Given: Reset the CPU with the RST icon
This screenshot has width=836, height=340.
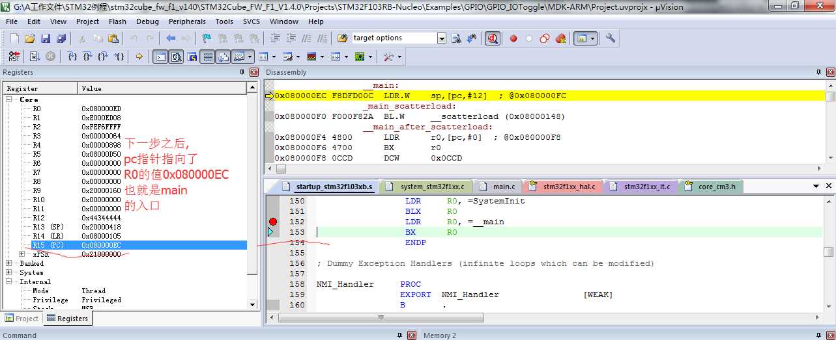Looking at the screenshot, I should point(14,57).
